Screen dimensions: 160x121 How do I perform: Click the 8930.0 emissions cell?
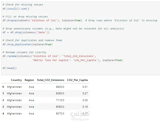[60, 87]
